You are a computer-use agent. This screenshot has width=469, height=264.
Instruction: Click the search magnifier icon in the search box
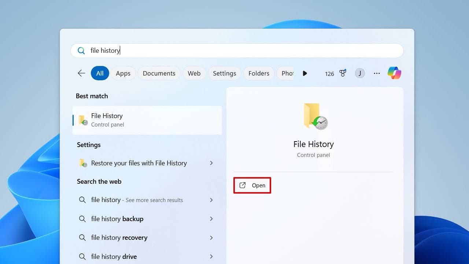click(x=81, y=50)
